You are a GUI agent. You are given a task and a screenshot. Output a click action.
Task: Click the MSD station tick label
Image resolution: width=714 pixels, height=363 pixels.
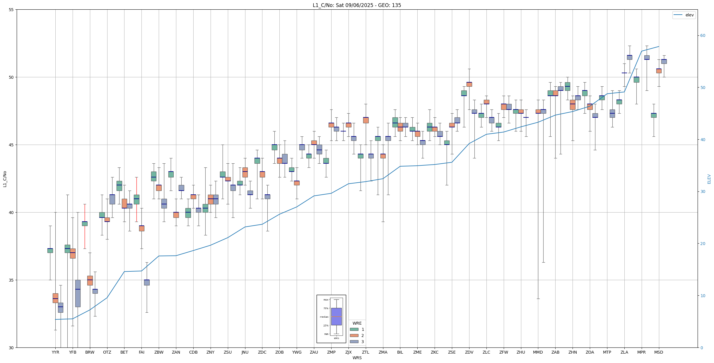(x=659, y=352)
